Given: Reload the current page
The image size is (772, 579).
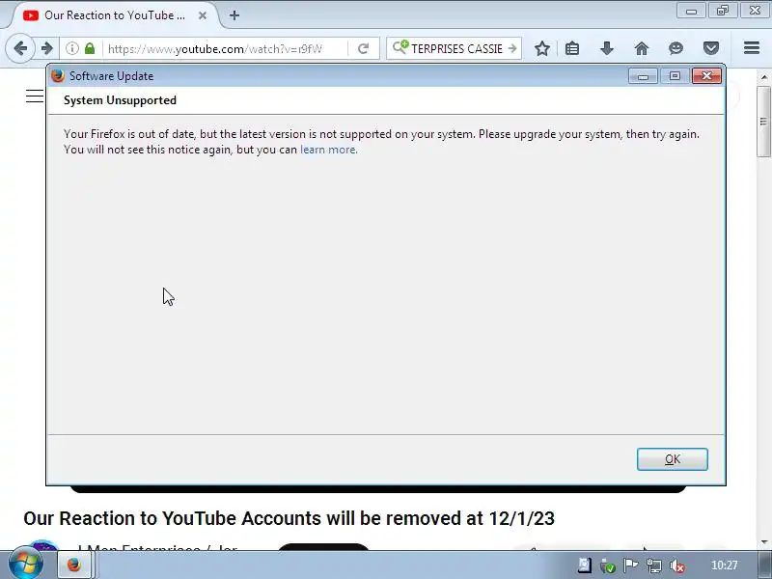Looking at the screenshot, I should point(364,48).
